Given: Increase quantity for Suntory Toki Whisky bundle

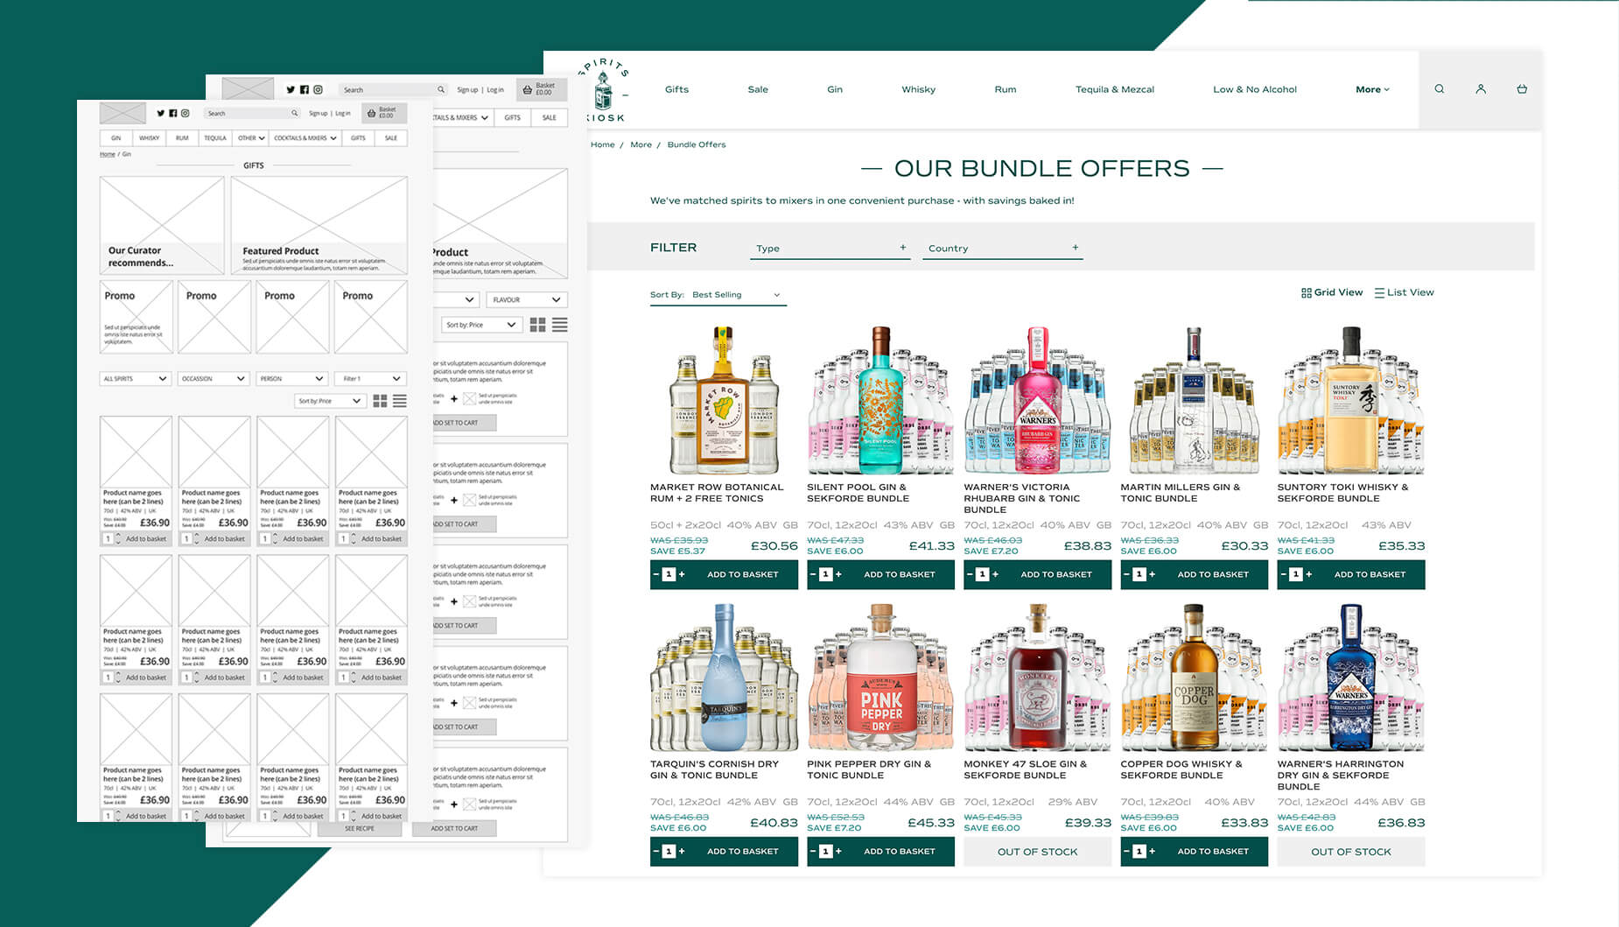Looking at the screenshot, I should [1309, 574].
